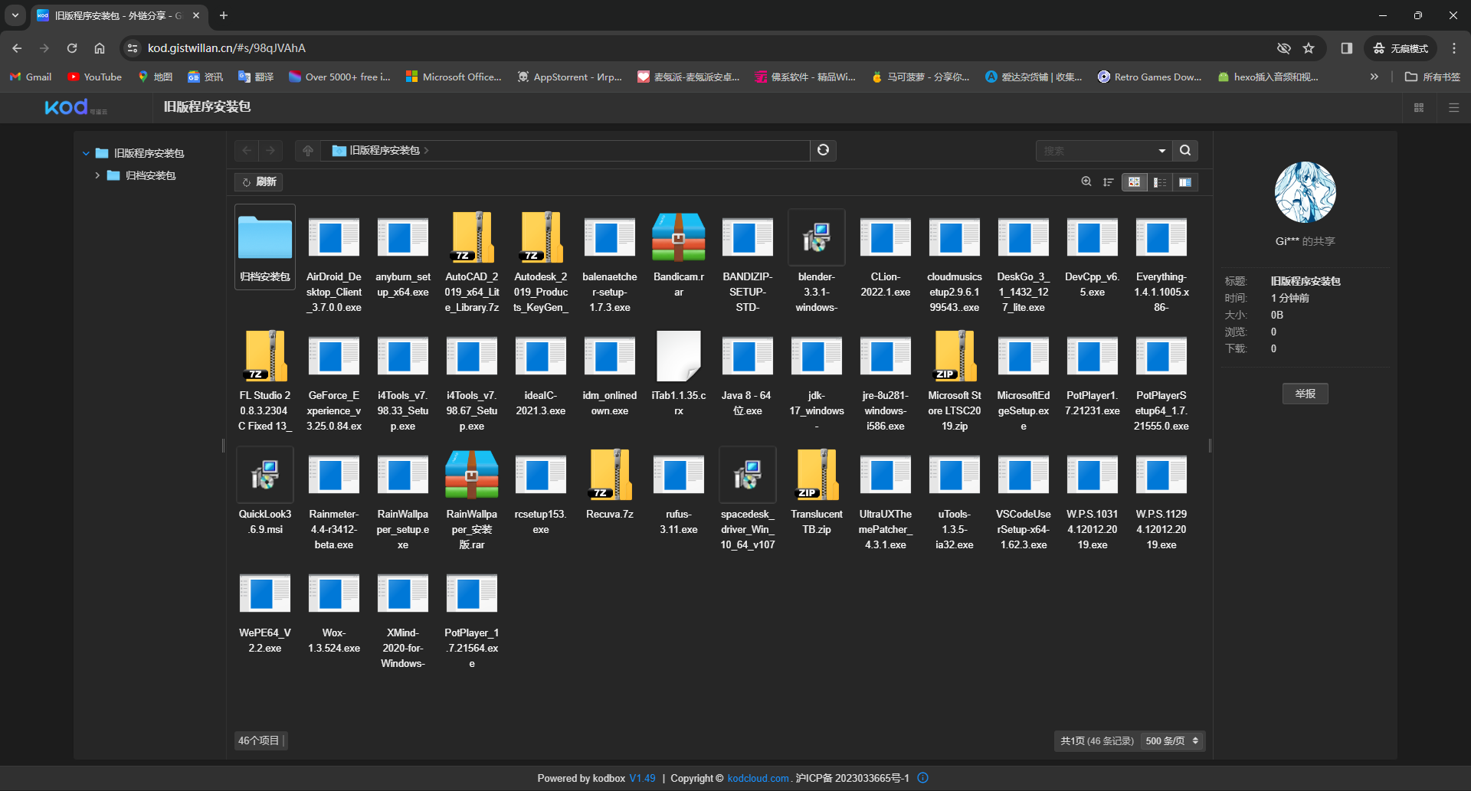Click the 46个项目 item count label
This screenshot has height=791, width=1471.
click(x=260, y=740)
